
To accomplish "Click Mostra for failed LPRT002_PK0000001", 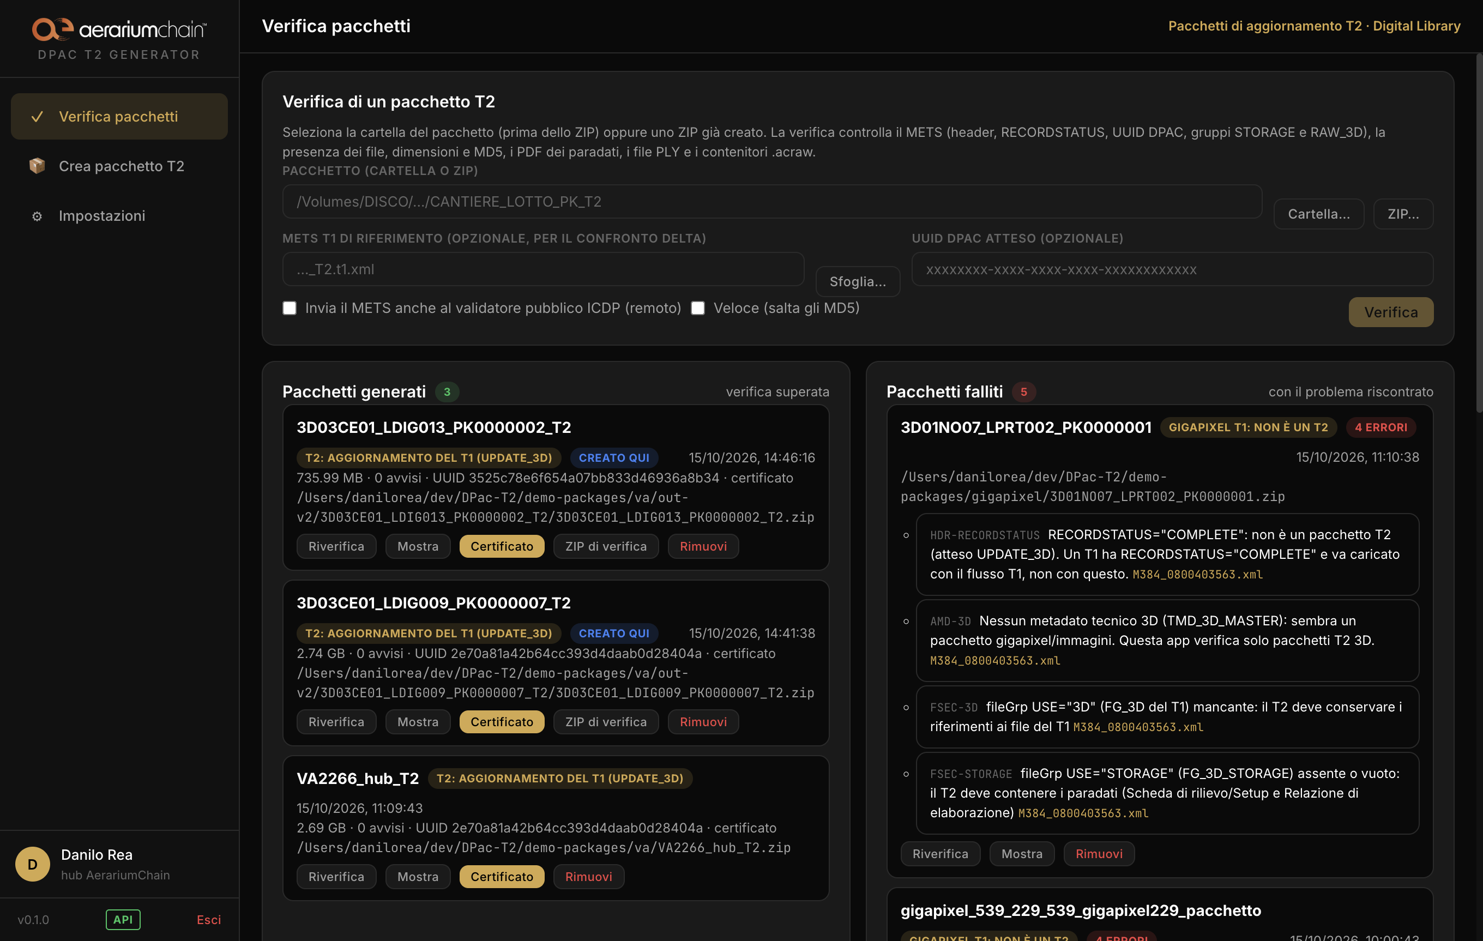I will 1022,854.
